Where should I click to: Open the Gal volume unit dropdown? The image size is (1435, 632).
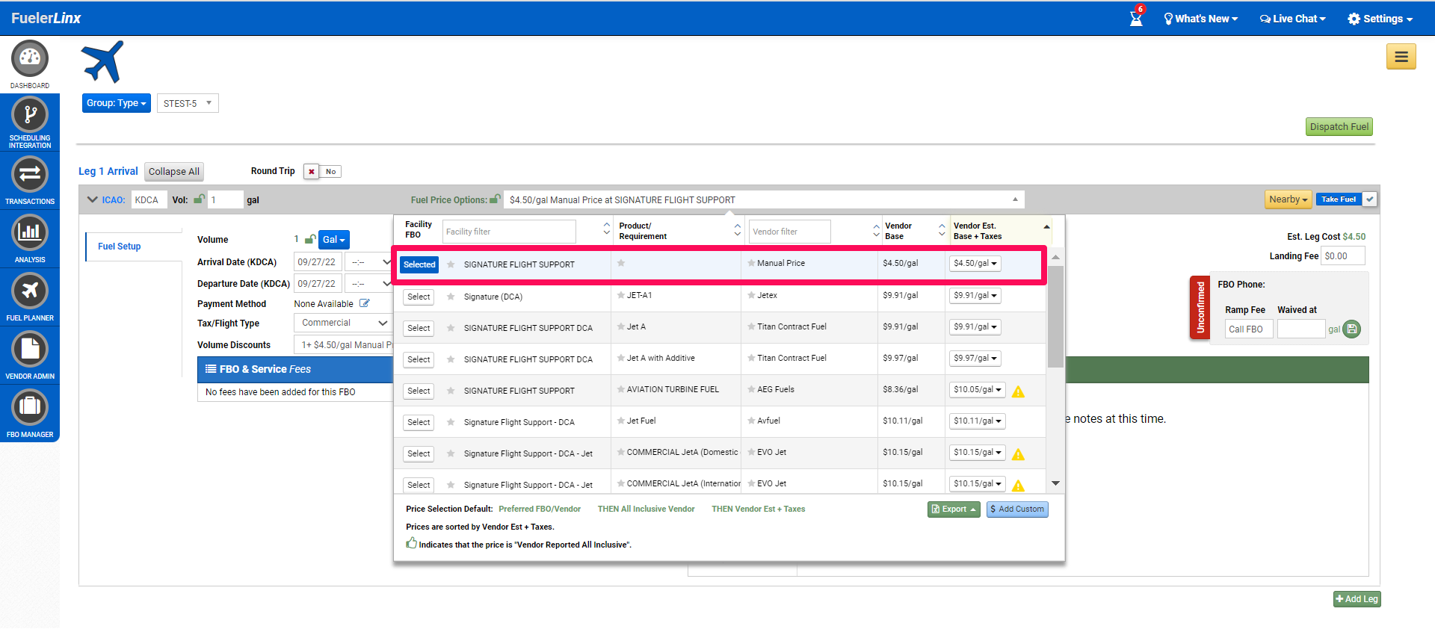[334, 240]
